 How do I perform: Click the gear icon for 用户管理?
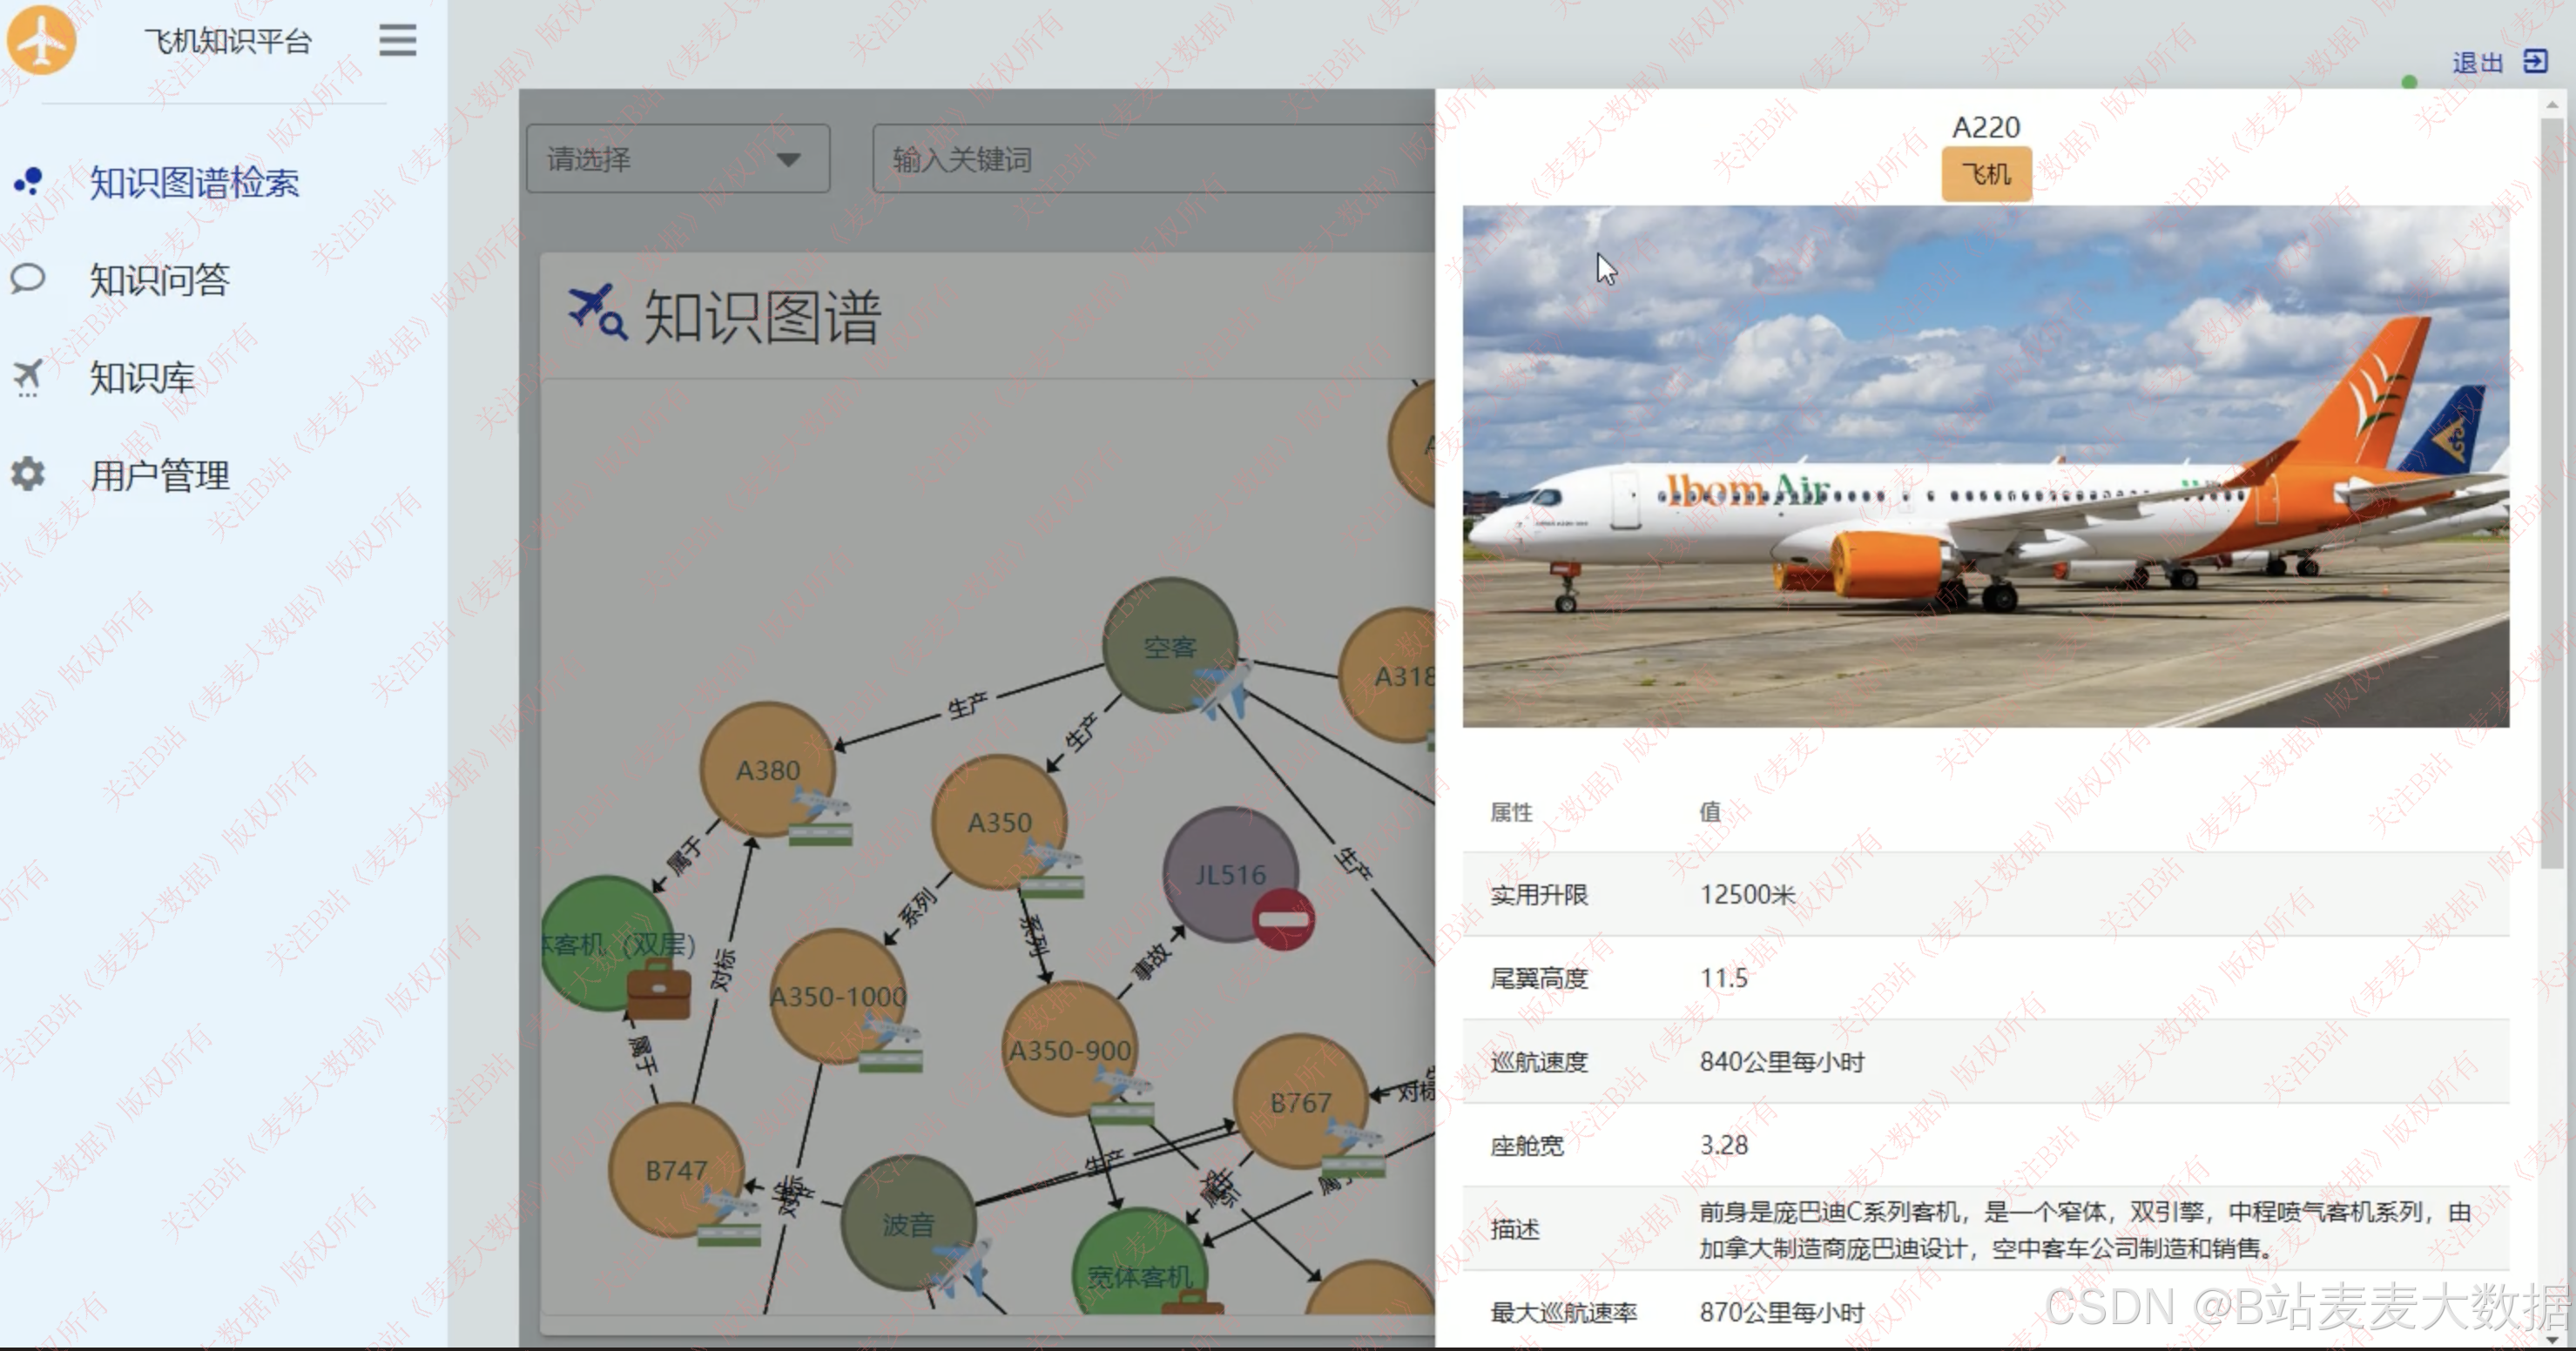coord(28,474)
